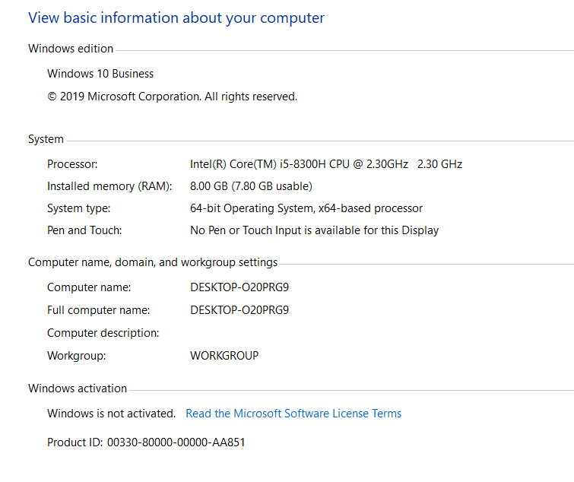574x482 pixels.
Task: Open the Microsoft Software License Terms link
Action: 293,413
